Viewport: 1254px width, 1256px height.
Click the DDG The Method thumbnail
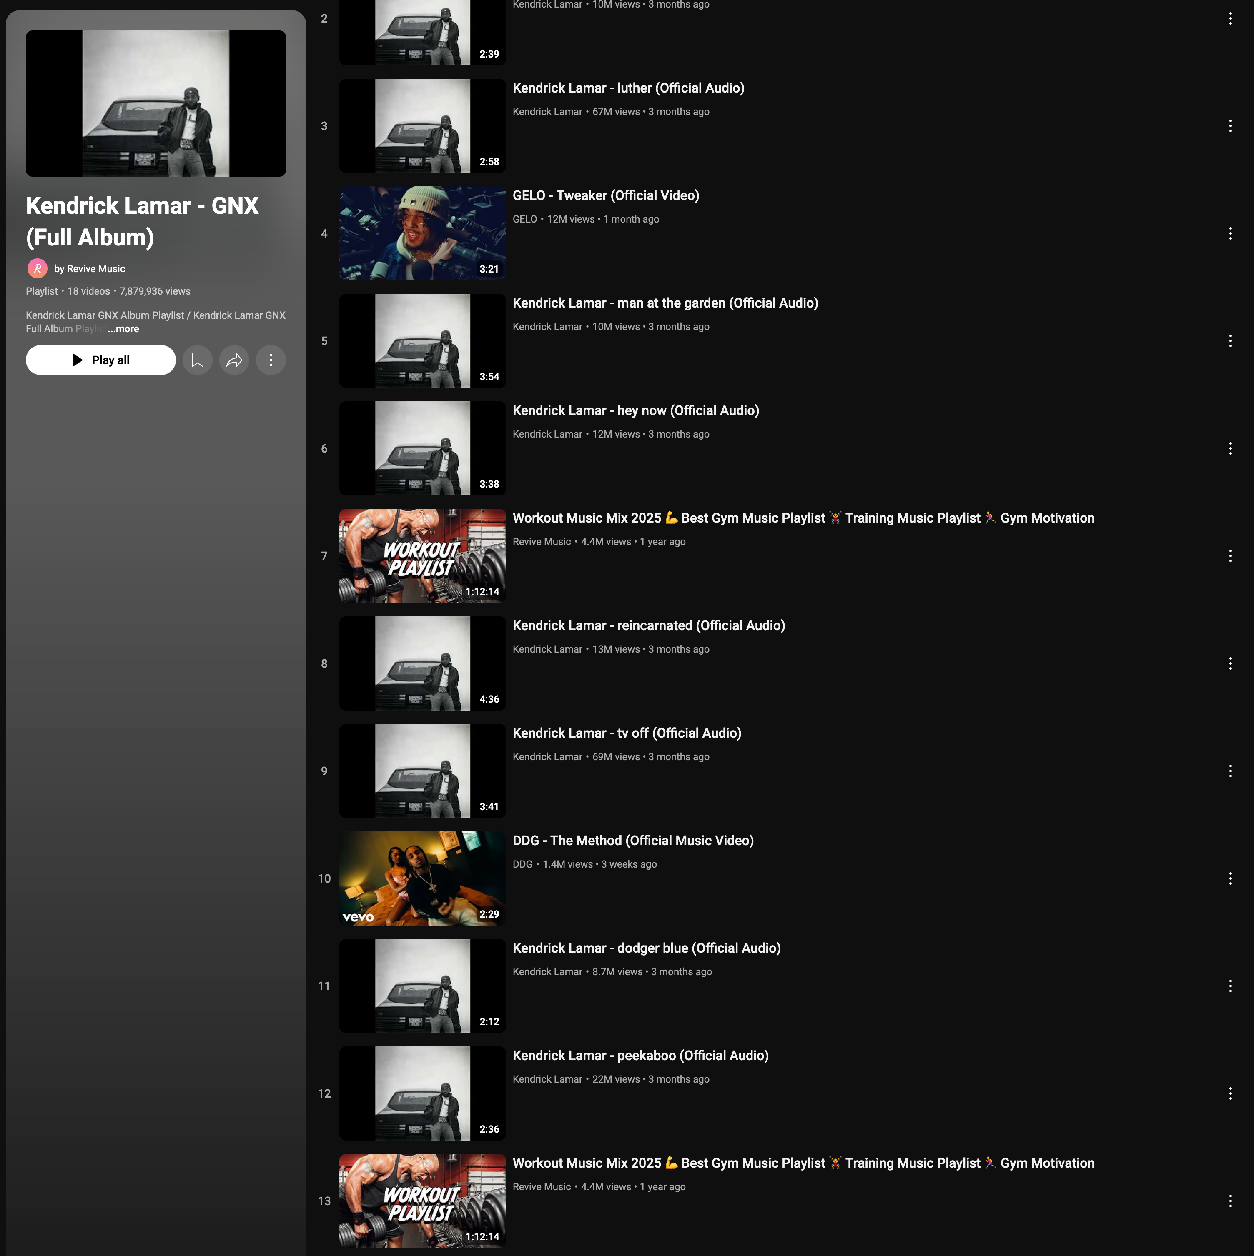(422, 878)
